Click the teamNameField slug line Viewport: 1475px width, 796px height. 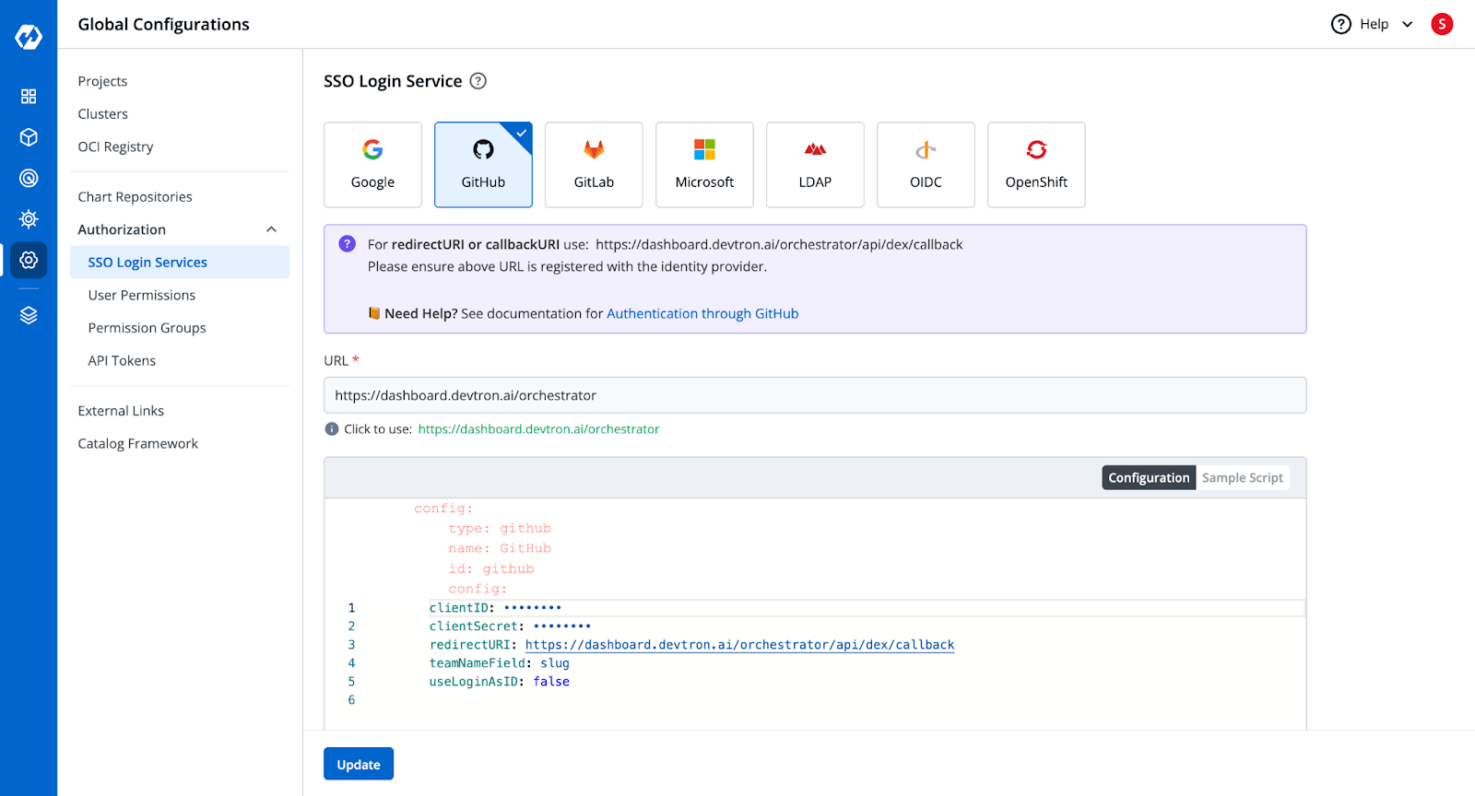click(x=499, y=663)
